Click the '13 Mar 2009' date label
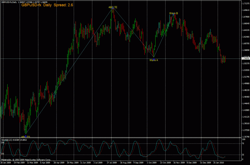Image resolution: width=250 pixels, height=165 pixels. [x=32, y=163]
